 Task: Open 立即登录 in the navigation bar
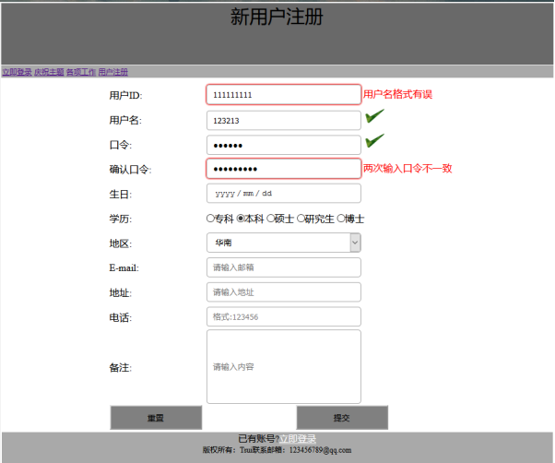coord(17,72)
